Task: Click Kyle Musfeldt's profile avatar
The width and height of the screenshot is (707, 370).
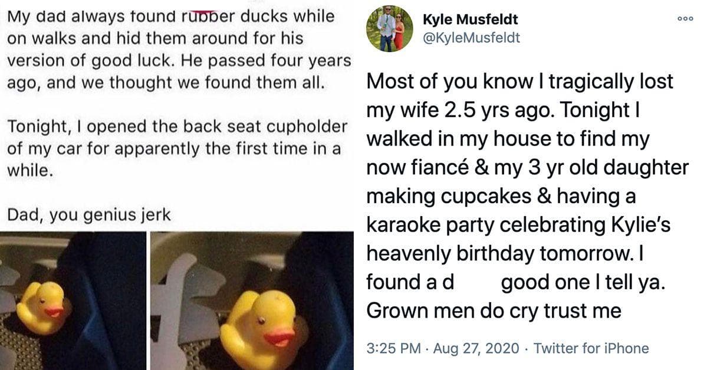Action: (389, 28)
